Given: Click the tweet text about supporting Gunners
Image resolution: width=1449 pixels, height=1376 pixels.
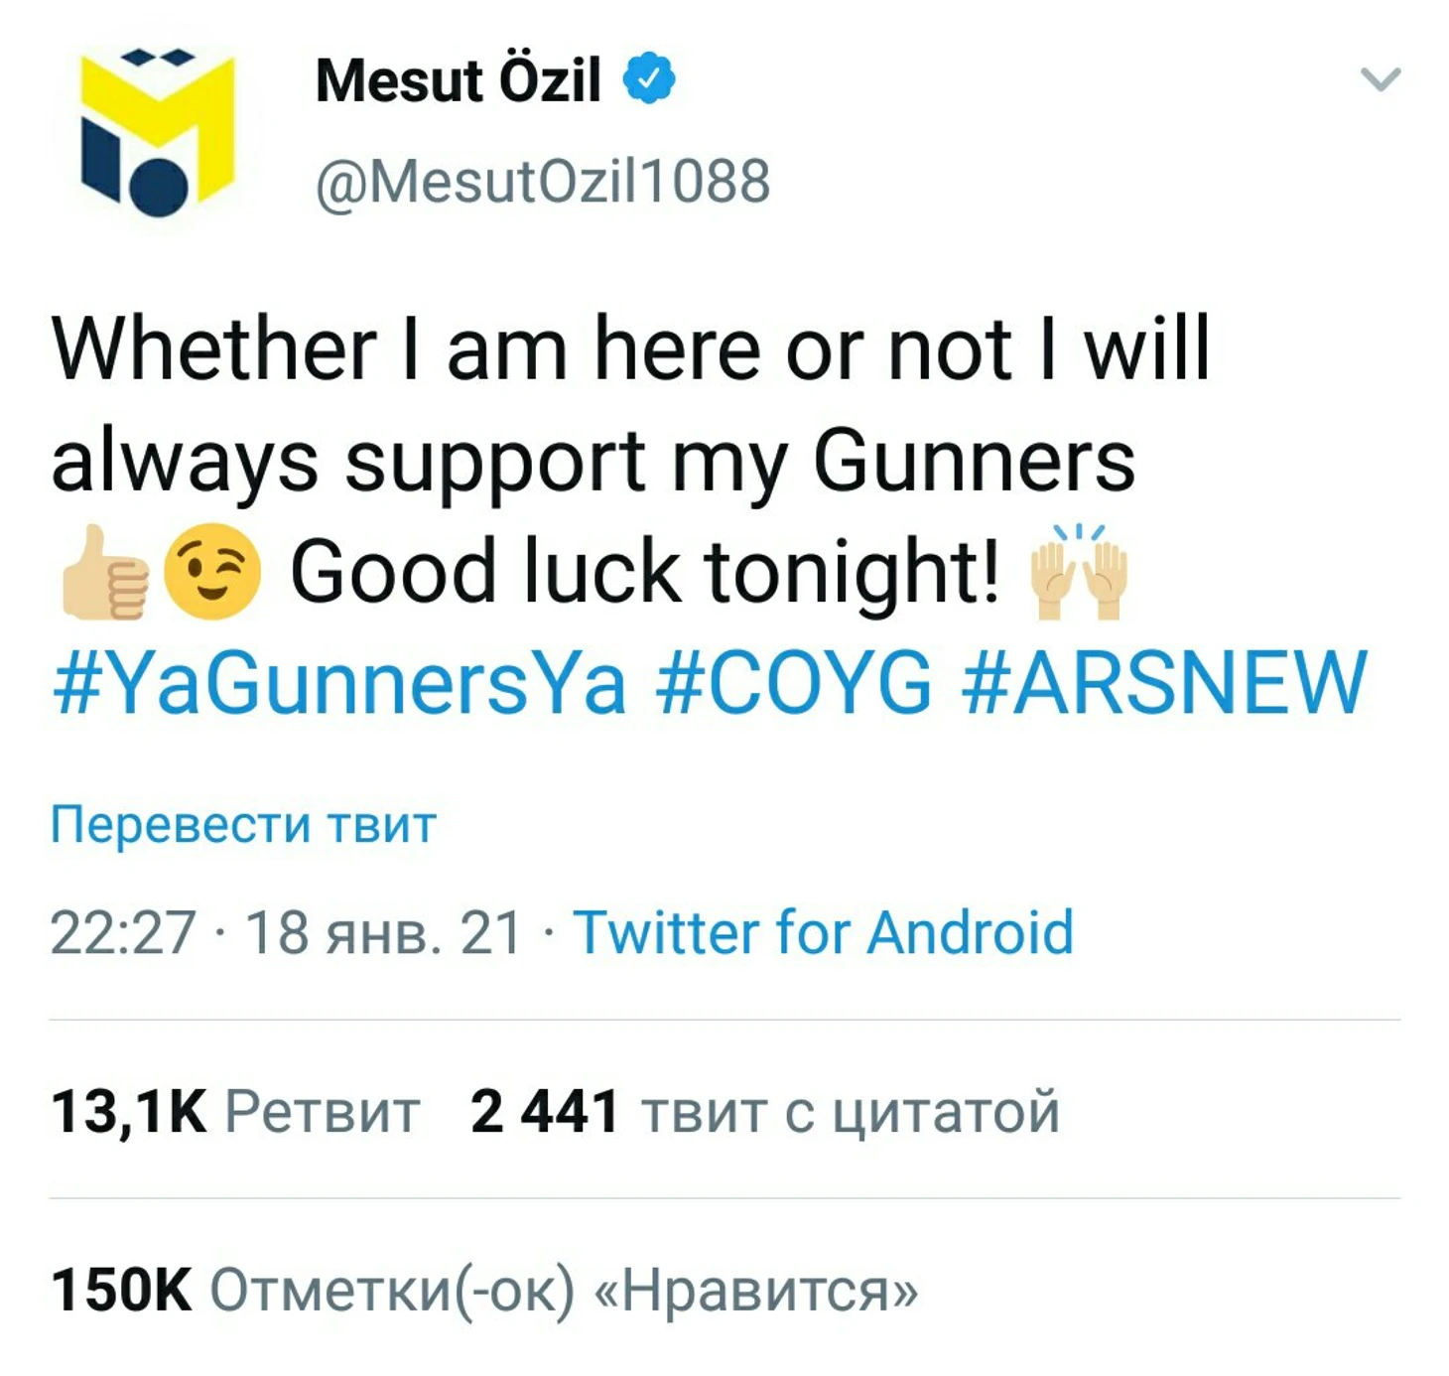Looking at the screenshot, I should [x=631, y=405].
